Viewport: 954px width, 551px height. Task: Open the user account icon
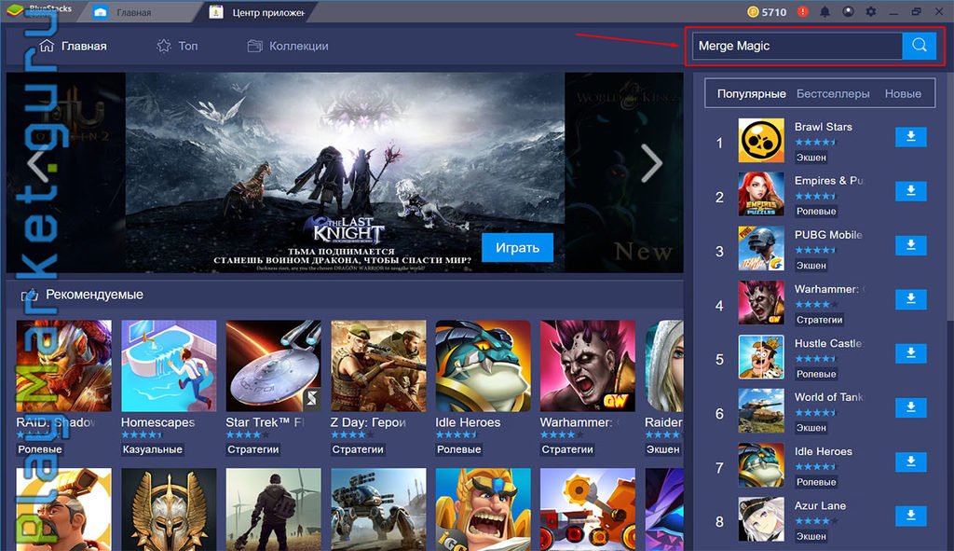848,11
